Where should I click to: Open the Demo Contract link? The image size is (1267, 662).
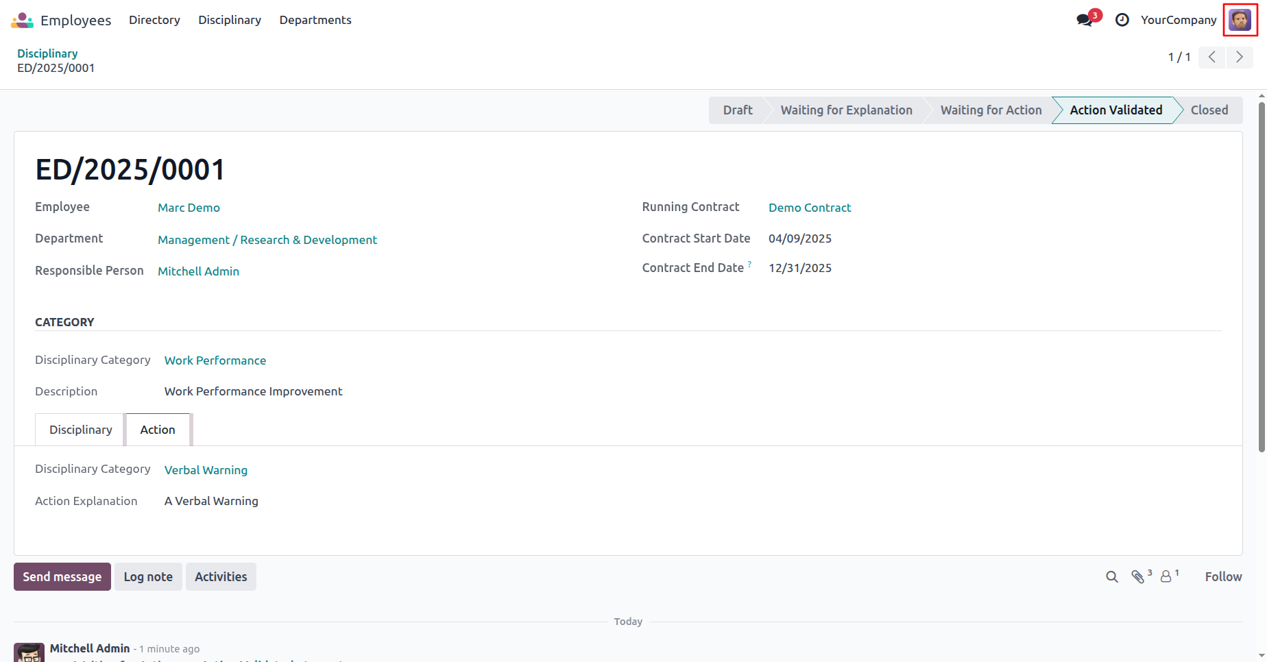810,208
